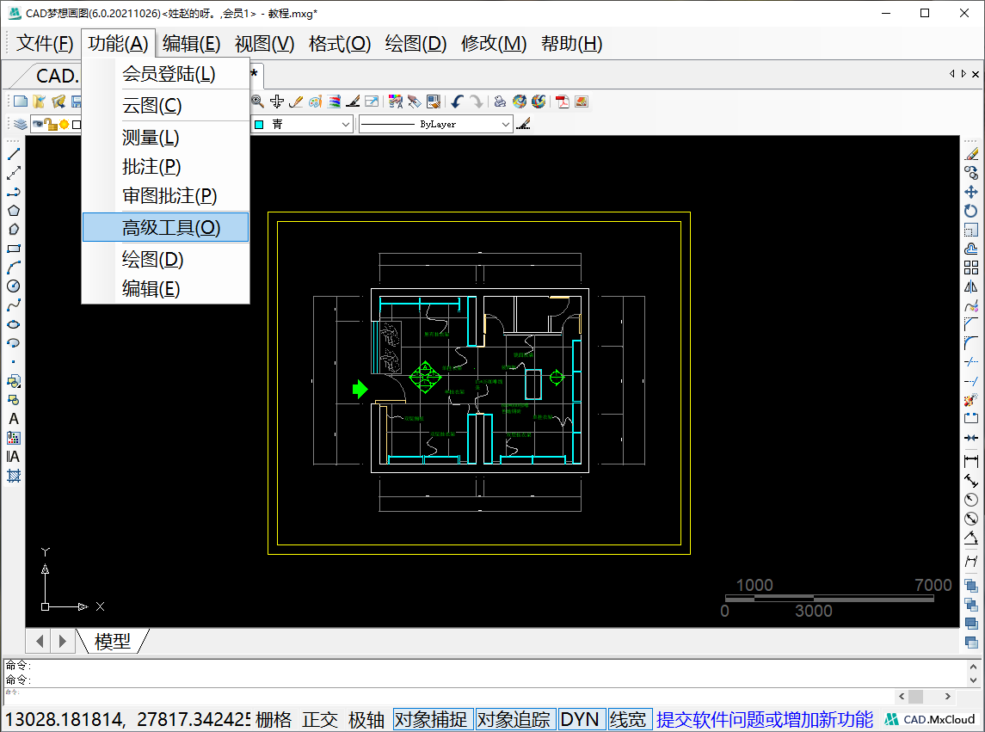Viewport: 985px width, 732px height.
Task: Pick the Circle drawing tool
Action: (x=14, y=286)
